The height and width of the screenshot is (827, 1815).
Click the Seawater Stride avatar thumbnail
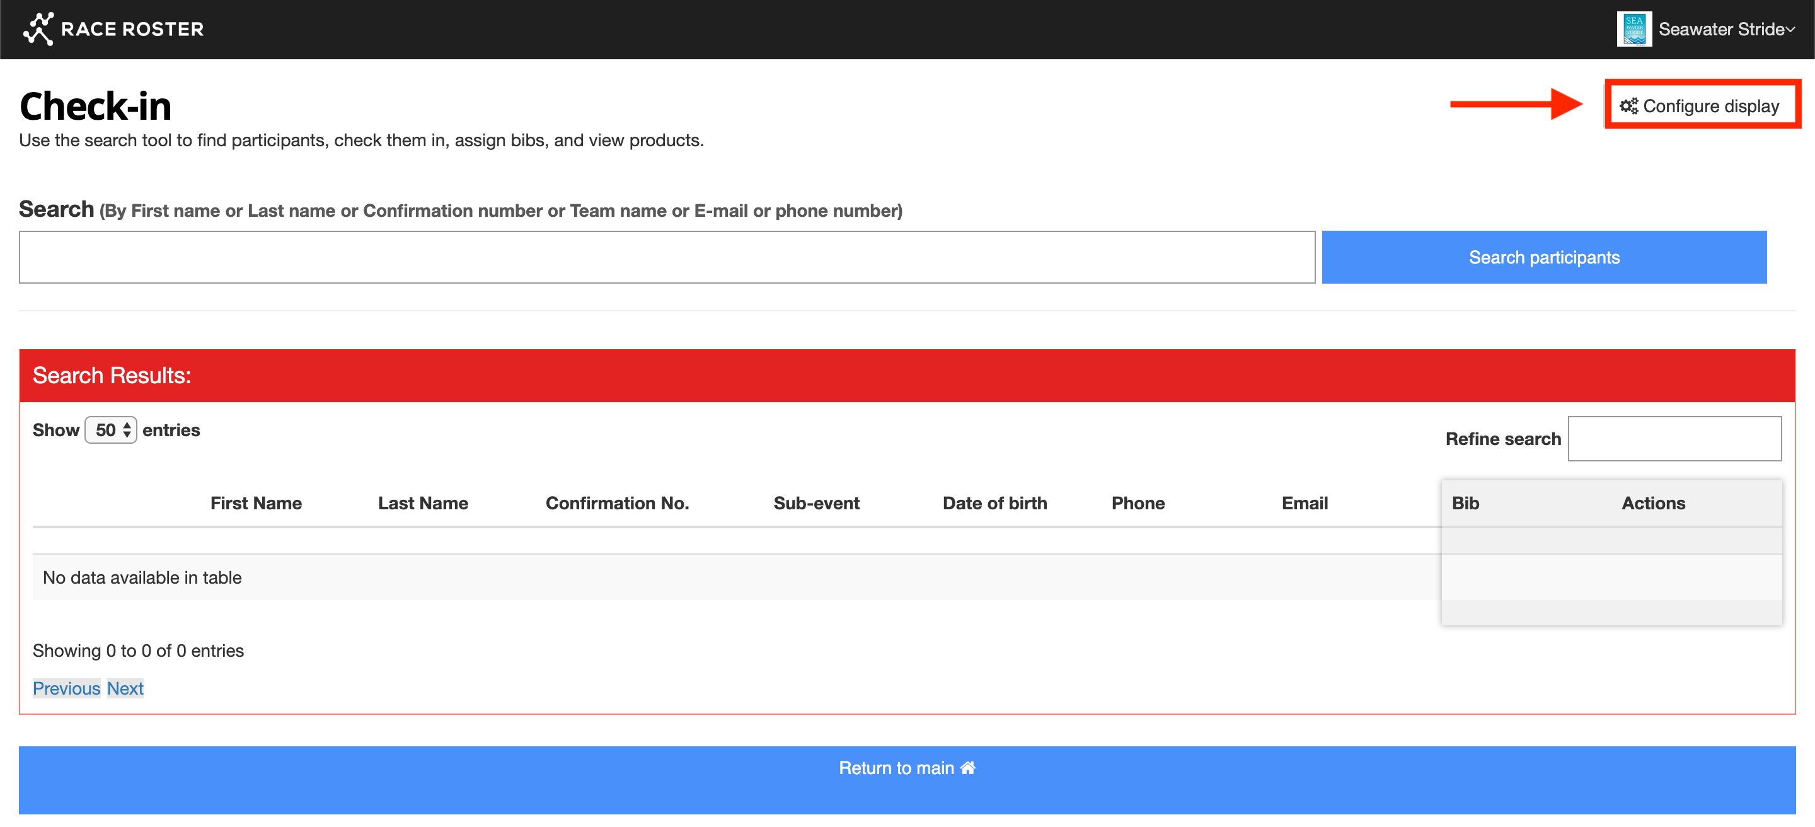click(x=1633, y=29)
